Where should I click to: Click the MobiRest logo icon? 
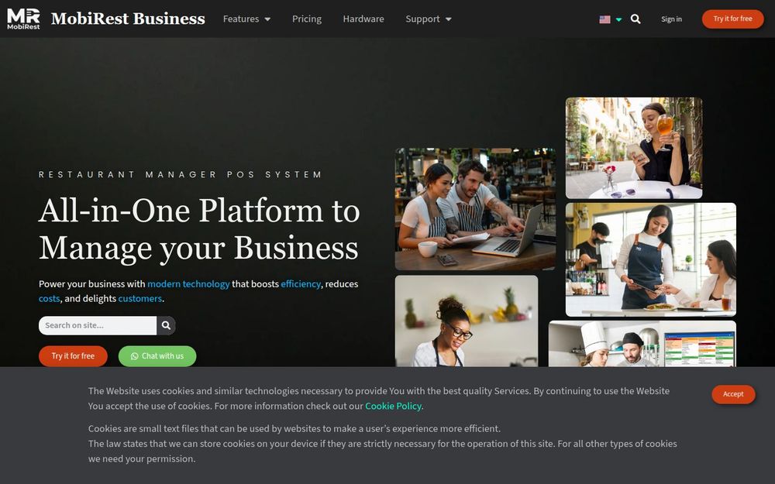(23, 19)
